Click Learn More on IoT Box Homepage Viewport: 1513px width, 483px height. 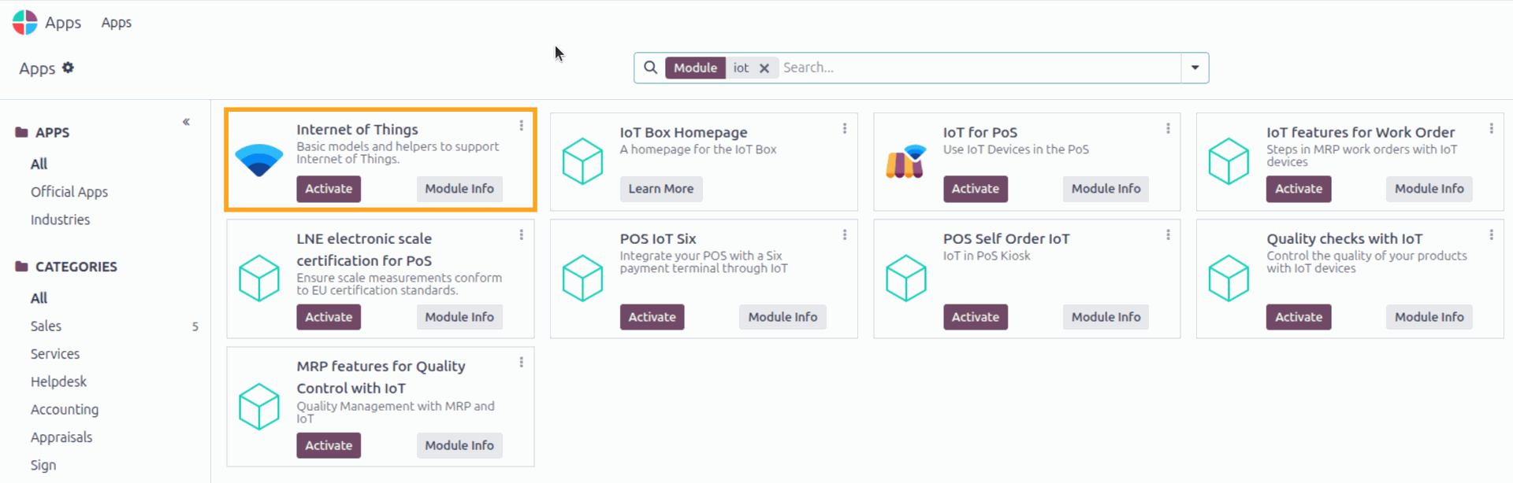661,189
